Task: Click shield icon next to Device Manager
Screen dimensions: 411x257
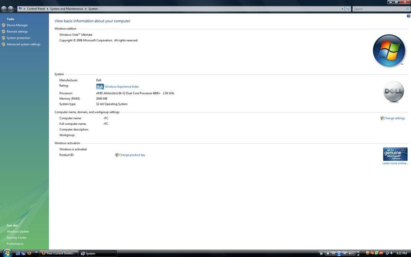Action: coord(3,25)
